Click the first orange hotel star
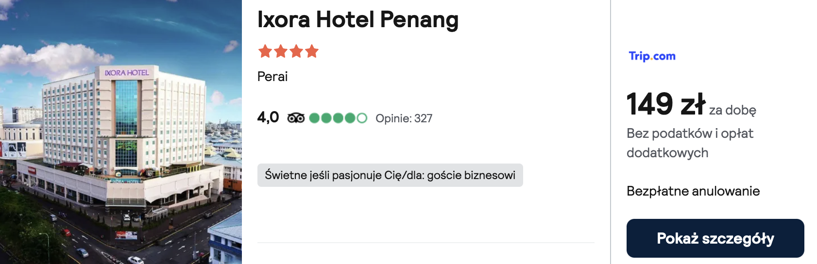817x264 pixels. (x=265, y=51)
